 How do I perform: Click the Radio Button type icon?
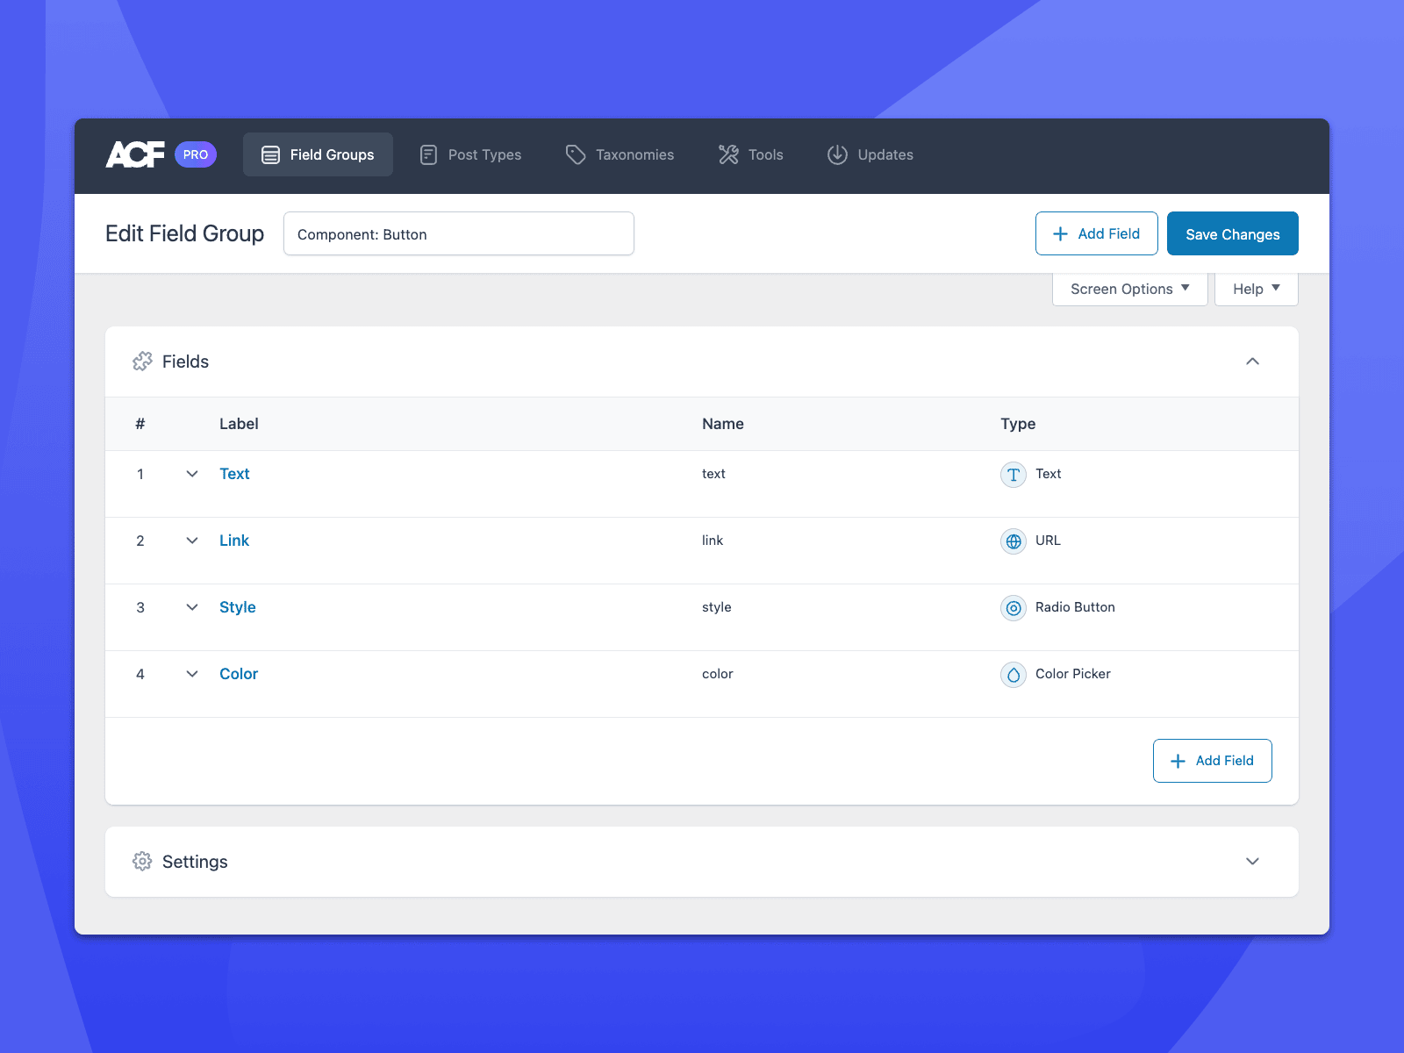pyautogui.click(x=1014, y=608)
